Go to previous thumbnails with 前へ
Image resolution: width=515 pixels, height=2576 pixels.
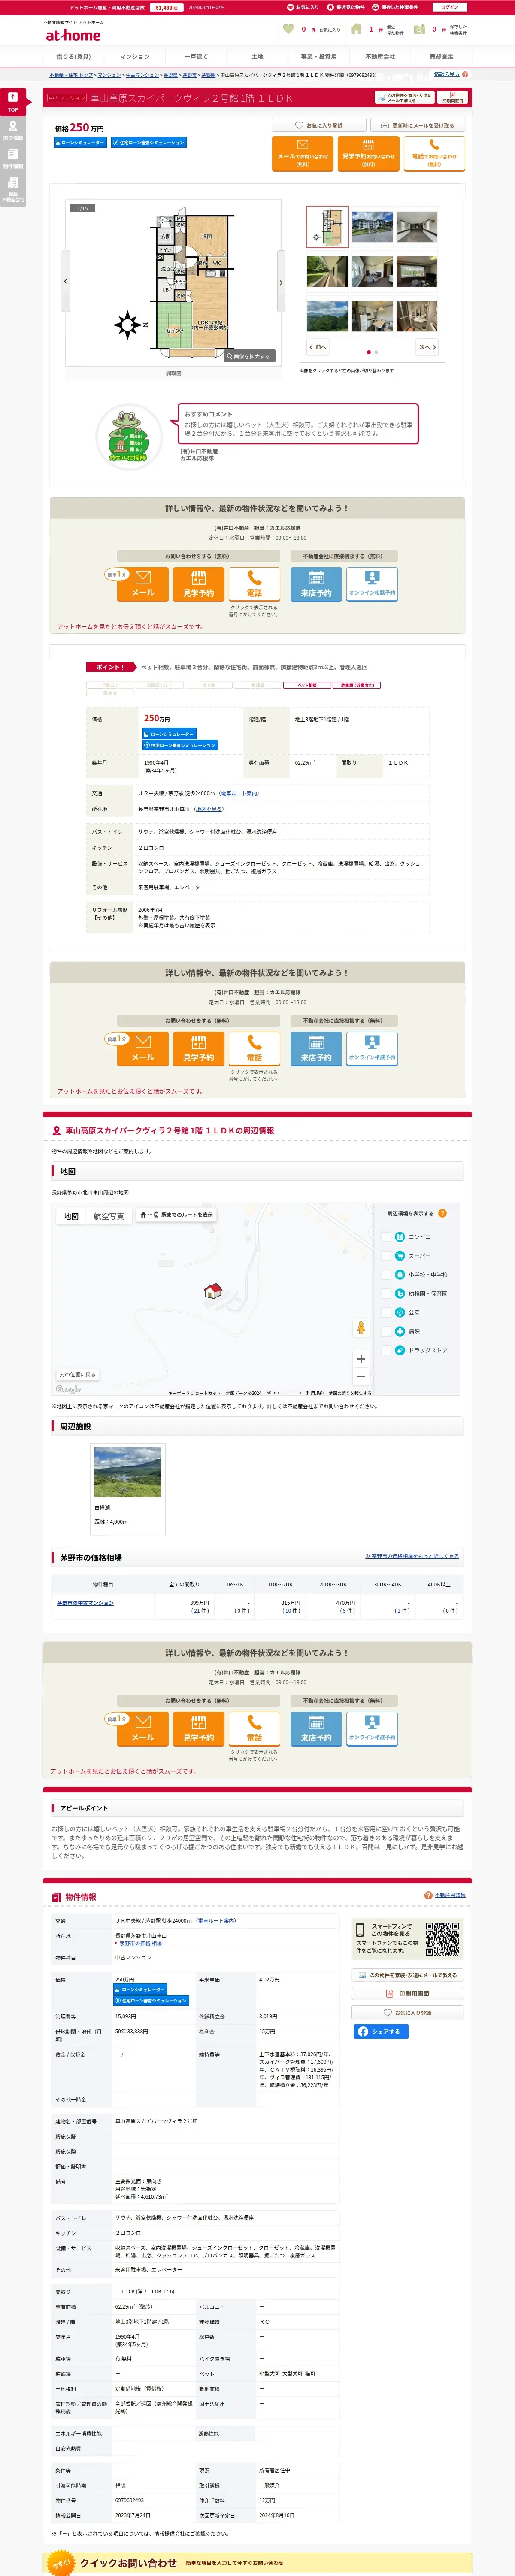click(x=317, y=347)
